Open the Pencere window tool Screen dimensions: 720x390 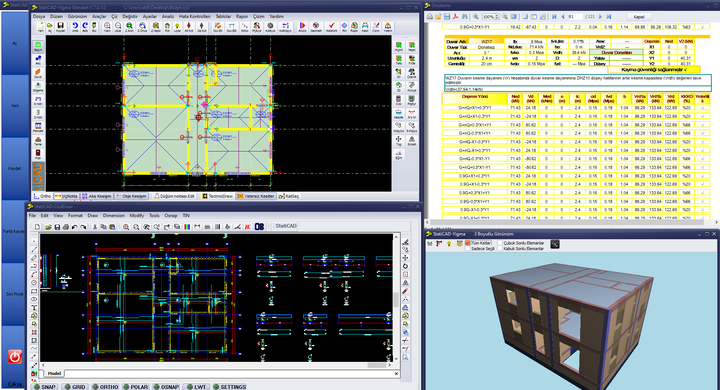click(x=38, y=127)
